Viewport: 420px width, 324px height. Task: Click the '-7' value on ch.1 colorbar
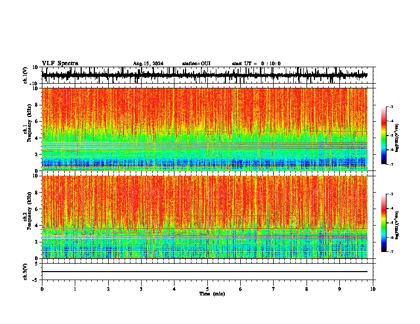click(391, 164)
